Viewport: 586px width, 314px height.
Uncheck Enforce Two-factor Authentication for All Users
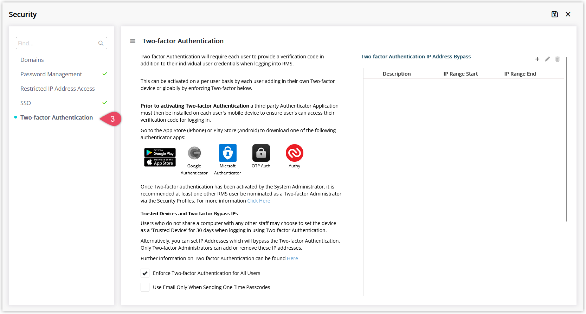(x=145, y=273)
